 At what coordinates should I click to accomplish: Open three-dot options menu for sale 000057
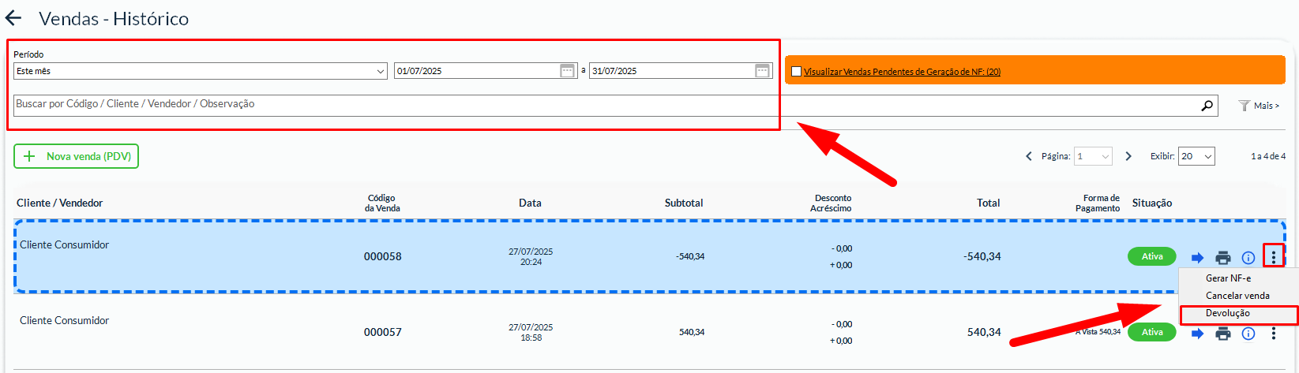[1273, 334]
